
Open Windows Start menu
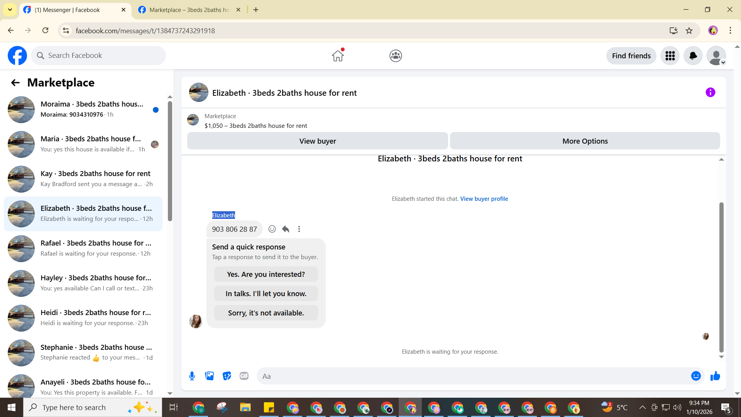pyautogui.click(x=12, y=407)
